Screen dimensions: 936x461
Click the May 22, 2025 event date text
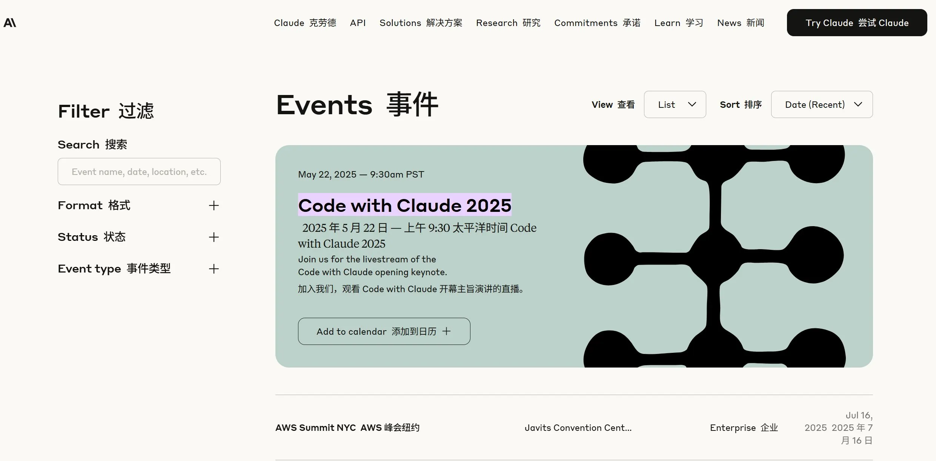(361, 175)
